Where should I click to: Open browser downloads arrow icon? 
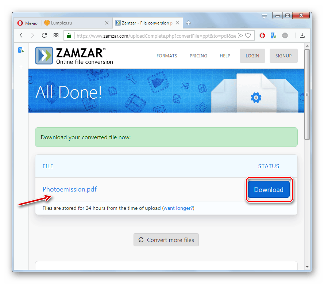pos(302,35)
